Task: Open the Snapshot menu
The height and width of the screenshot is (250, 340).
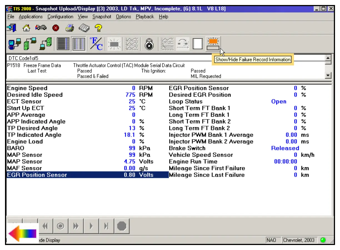Action: (102, 17)
